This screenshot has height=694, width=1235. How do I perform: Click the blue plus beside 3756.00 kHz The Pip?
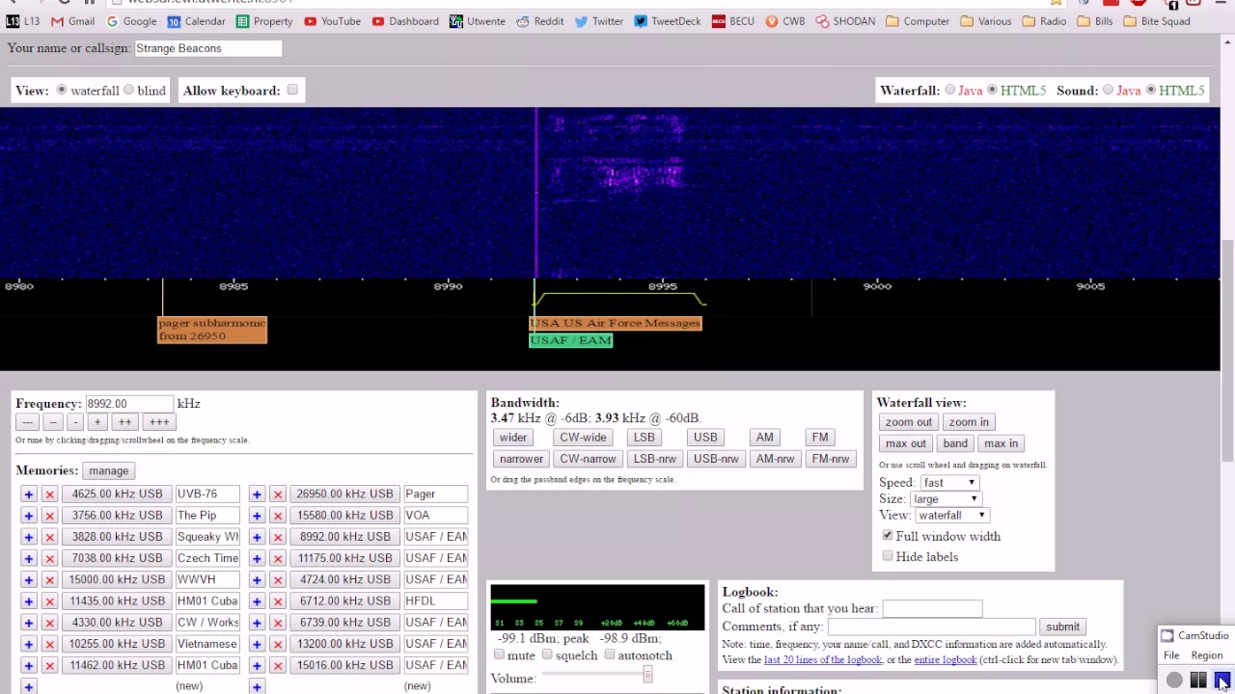(x=29, y=516)
